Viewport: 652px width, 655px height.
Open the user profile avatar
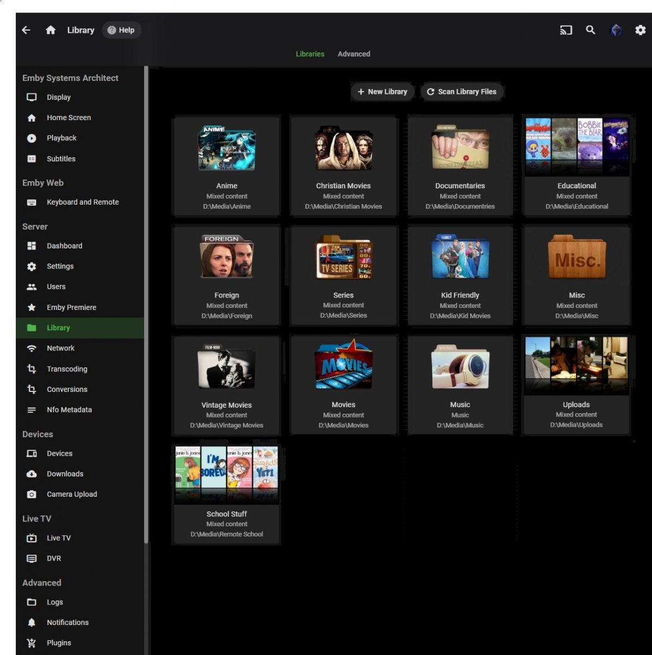[x=616, y=30]
